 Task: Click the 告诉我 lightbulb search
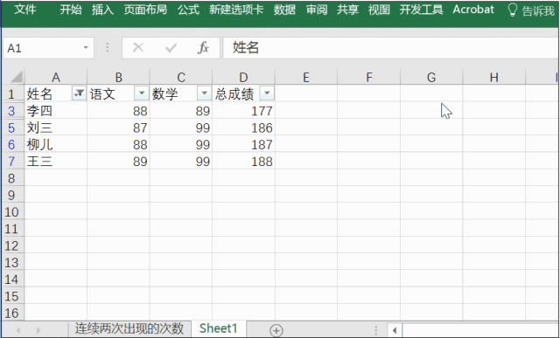[531, 10]
